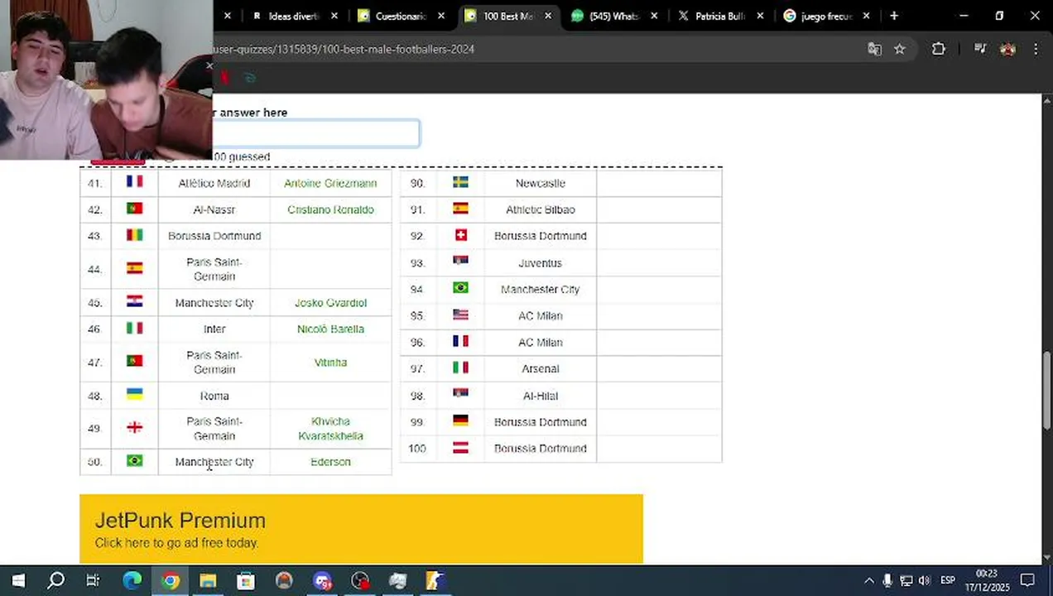Viewport: 1053px width, 596px height.
Task: Click the teal bookmark icon in the bookmarks bar
Action: pos(249,78)
